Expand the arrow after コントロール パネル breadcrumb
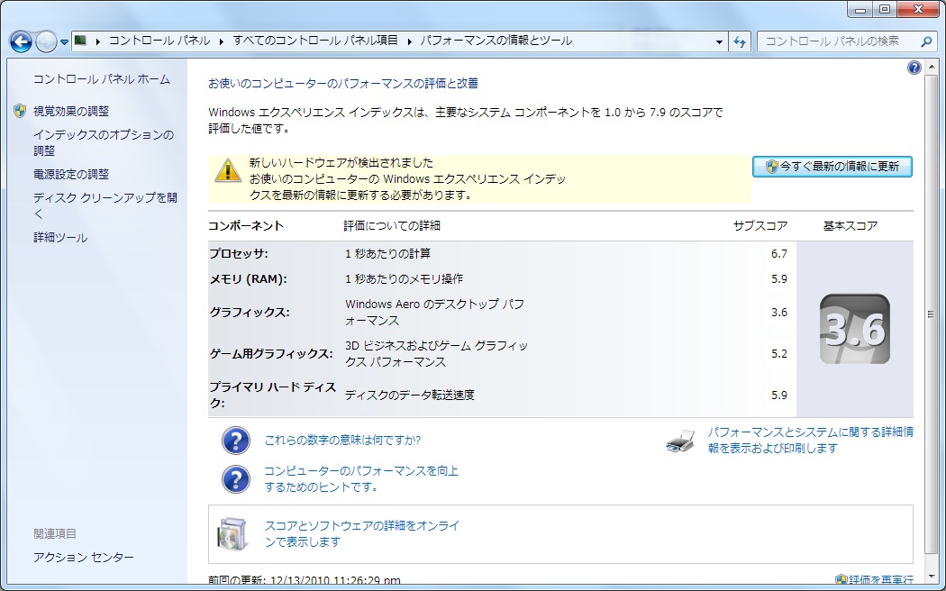Image resolution: width=946 pixels, height=591 pixels. (x=221, y=41)
